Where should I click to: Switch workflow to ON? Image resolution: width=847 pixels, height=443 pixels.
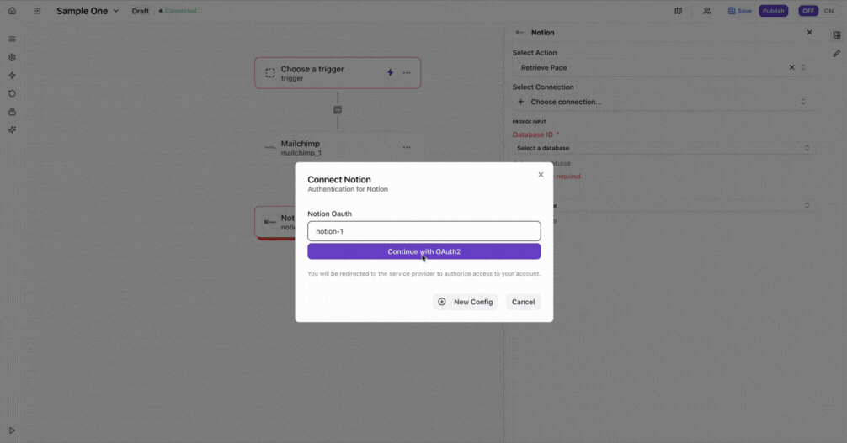click(x=828, y=11)
